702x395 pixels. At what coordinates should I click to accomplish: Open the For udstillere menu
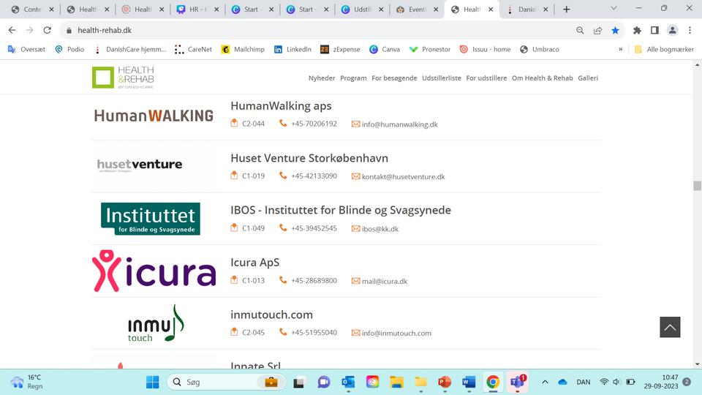(x=486, y=78)
